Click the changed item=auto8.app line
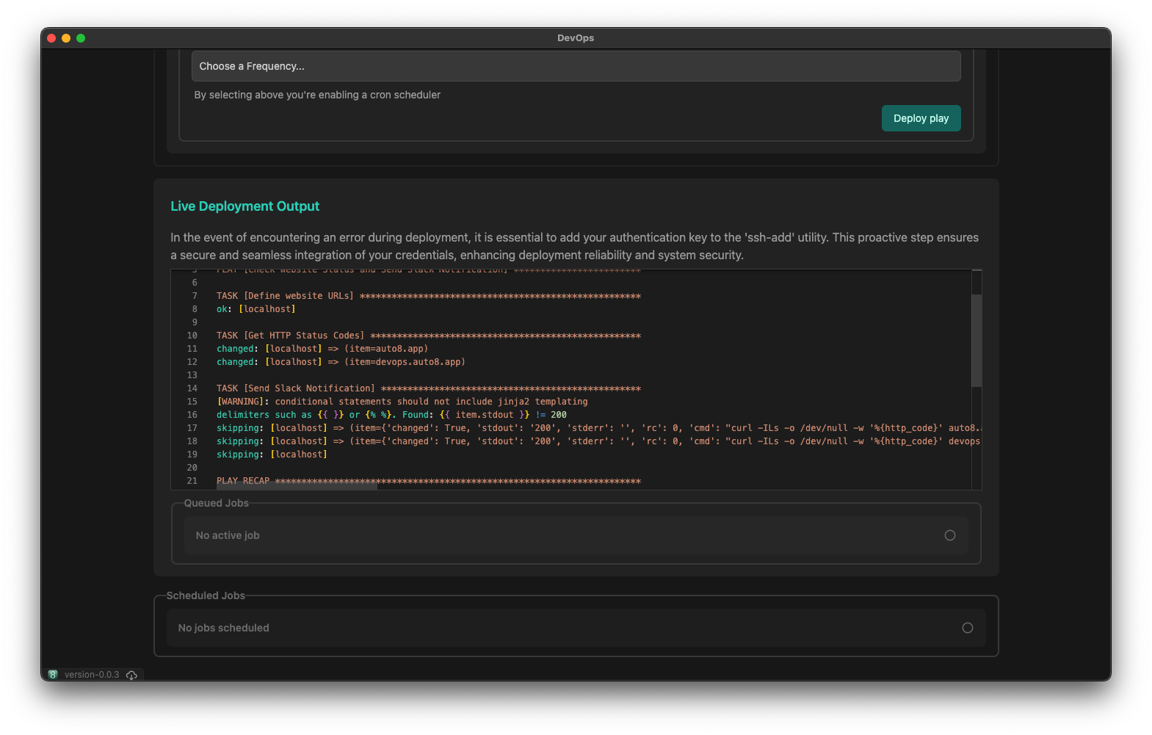The image size is (1152, 735). click(322, 349)
